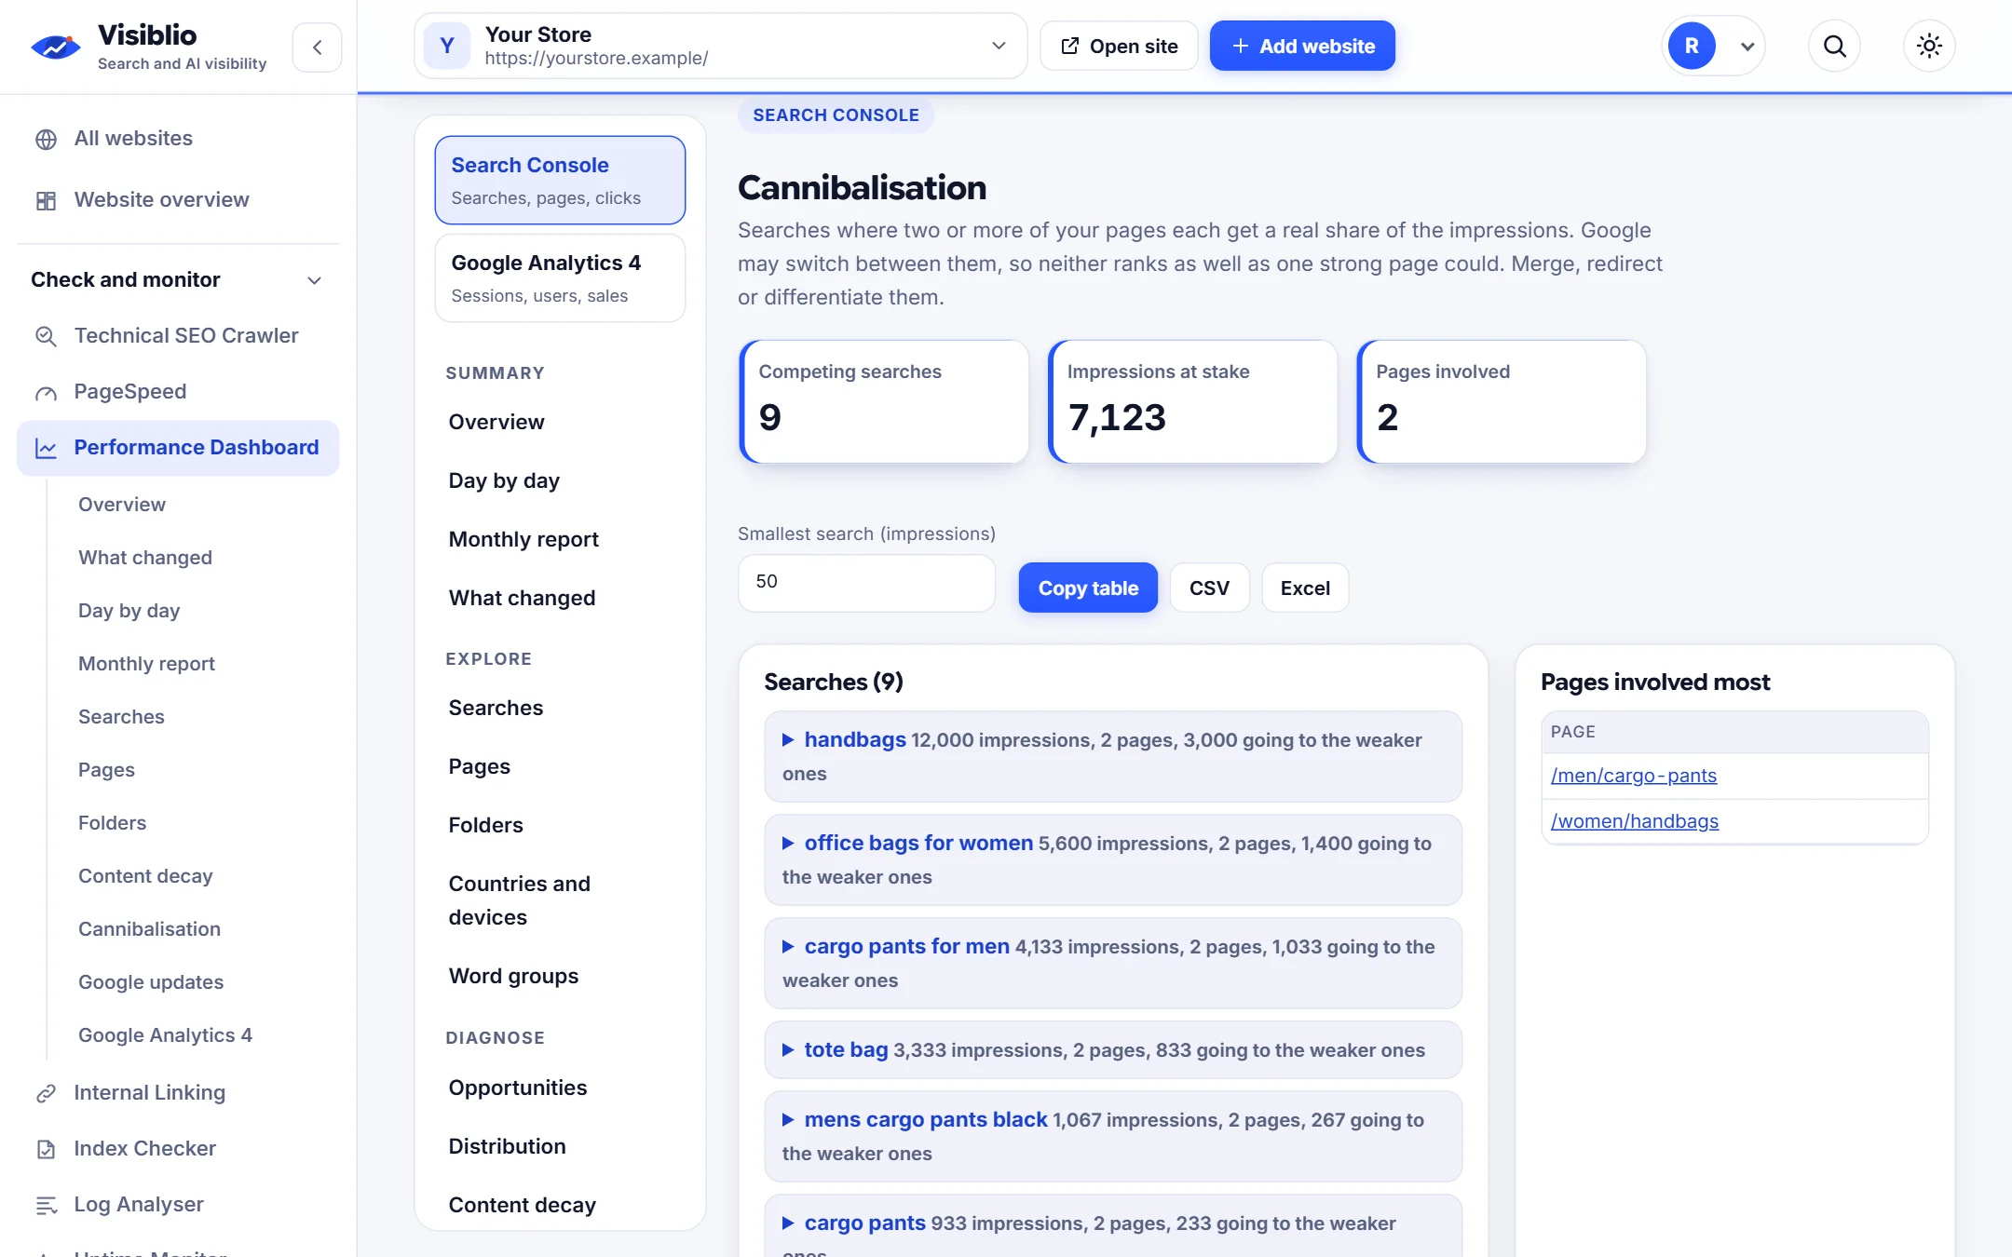The width and height of the screenshot is (2012, 1257).
Task: Click the Pages involved summary card
Action: click(1502, 401)
